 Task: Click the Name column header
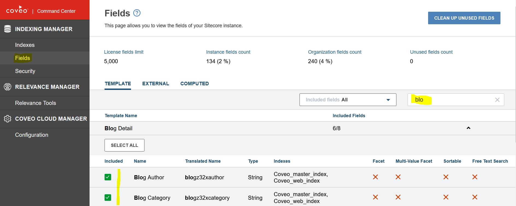point(140,161)
